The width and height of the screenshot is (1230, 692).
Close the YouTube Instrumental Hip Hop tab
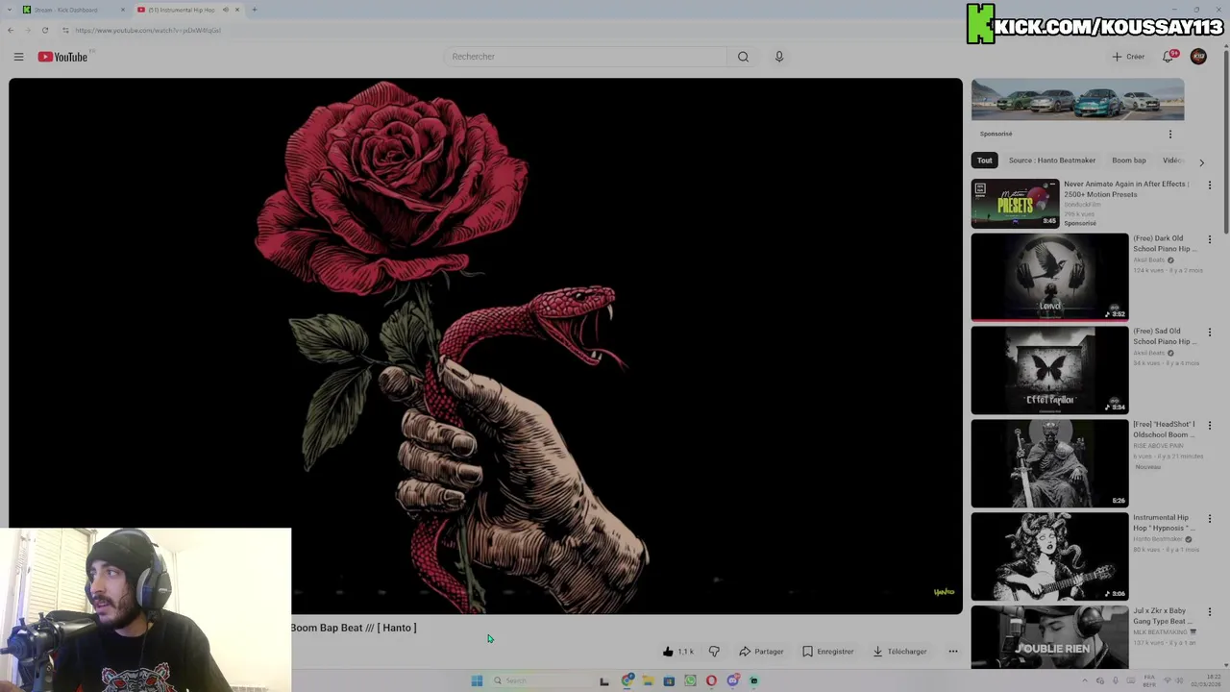[237, 10]
